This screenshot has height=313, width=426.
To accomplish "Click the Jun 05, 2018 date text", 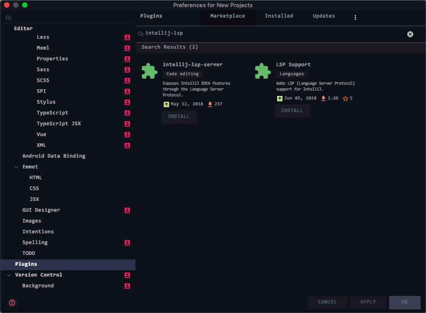I will pyautogui.click(x=300, y=99).
